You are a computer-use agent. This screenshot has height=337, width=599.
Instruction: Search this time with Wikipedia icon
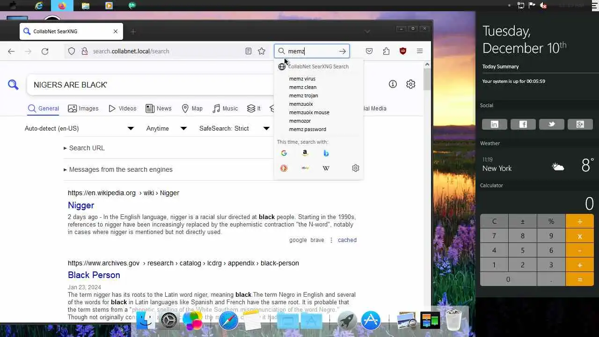(326, 168)
